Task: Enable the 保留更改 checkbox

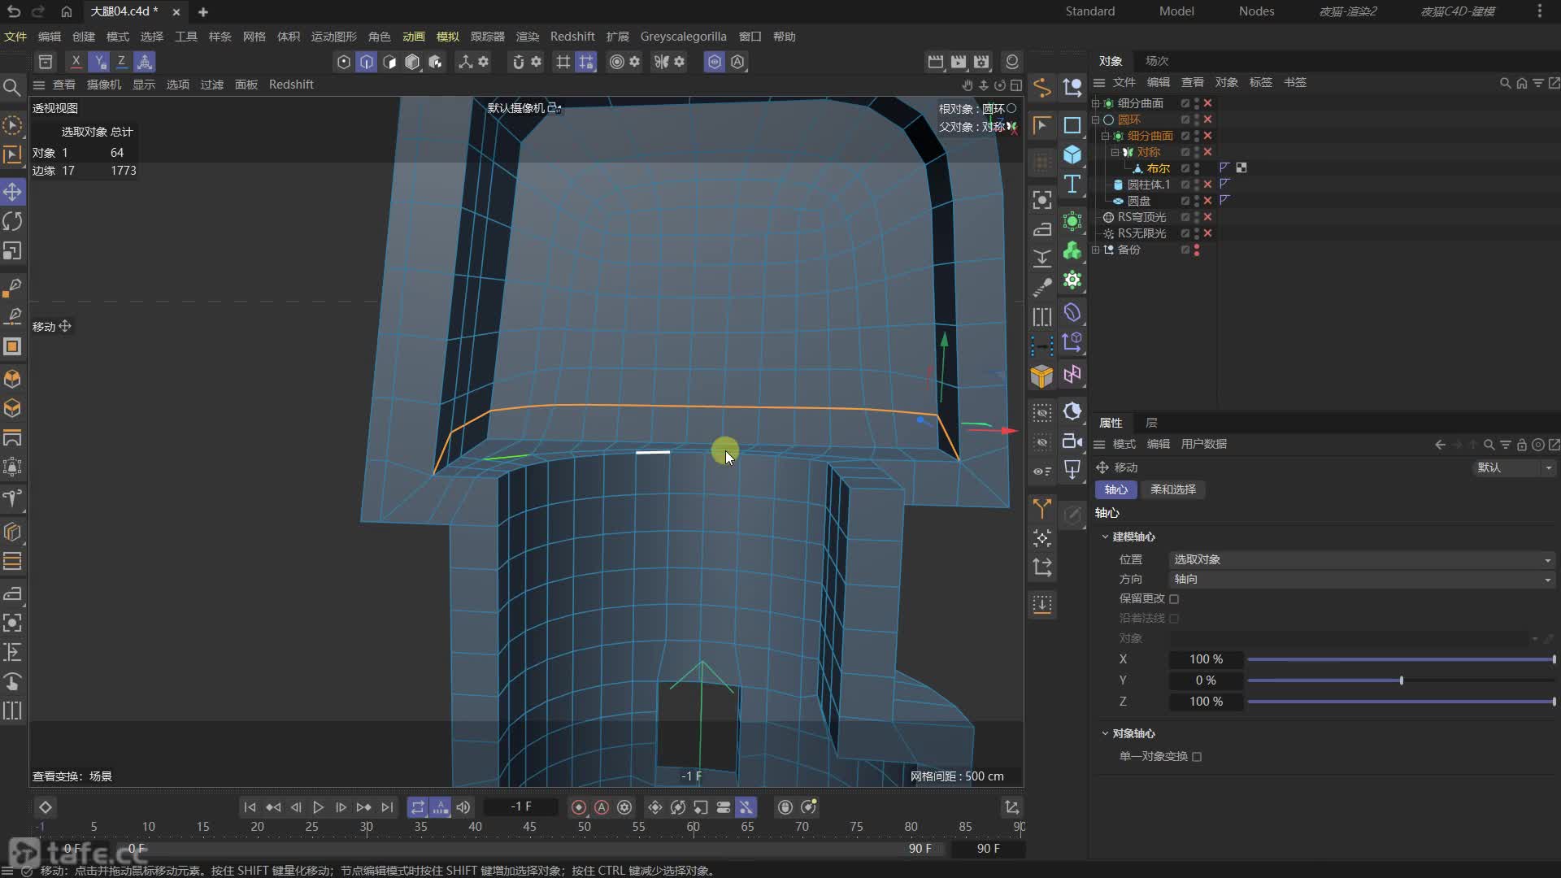Action: tap(1174, 599)
